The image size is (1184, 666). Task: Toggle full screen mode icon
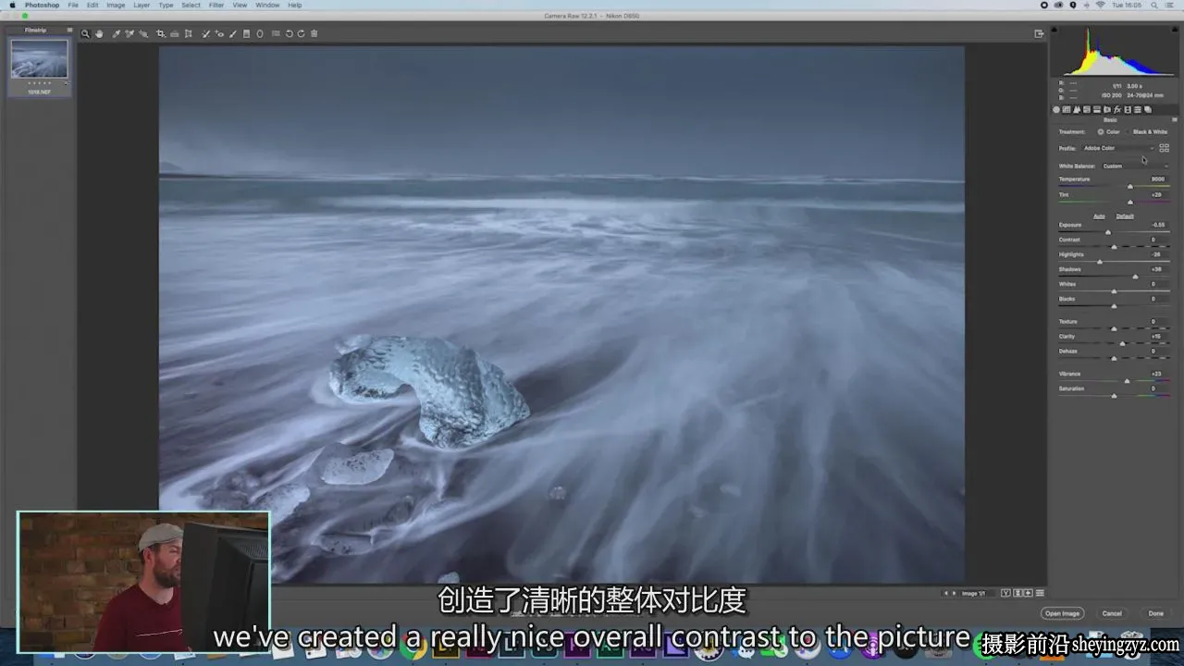1039,33
